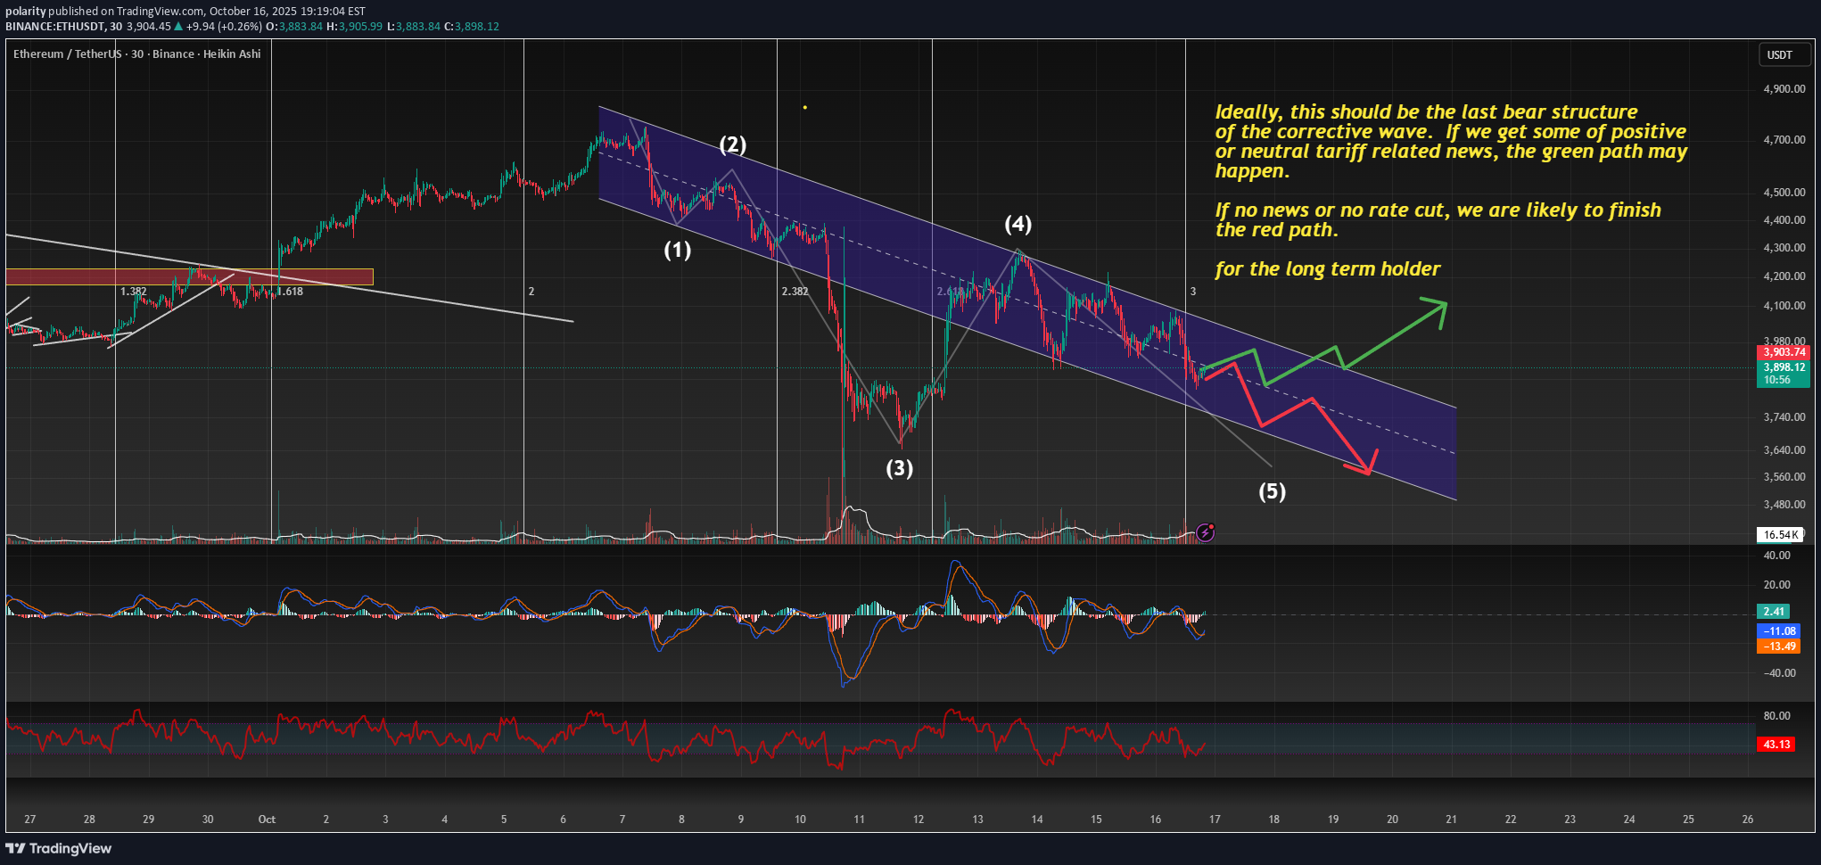Click the red 3,903.74 price label
Viewport: 1821px width, 865px height.
pyautogui.click(x=1784, y=352)
